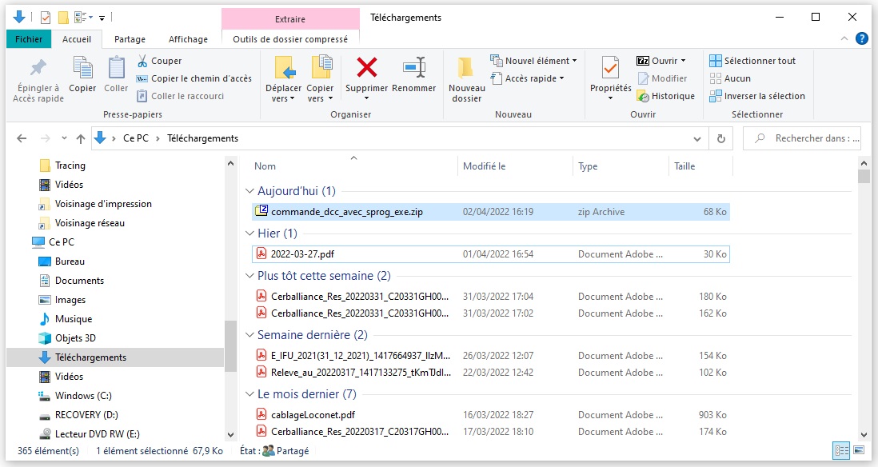This screenshot has width=878, height=467.
Task: Click quick access new folder icon
Action: pyautogui.click(x=63, y=18)
